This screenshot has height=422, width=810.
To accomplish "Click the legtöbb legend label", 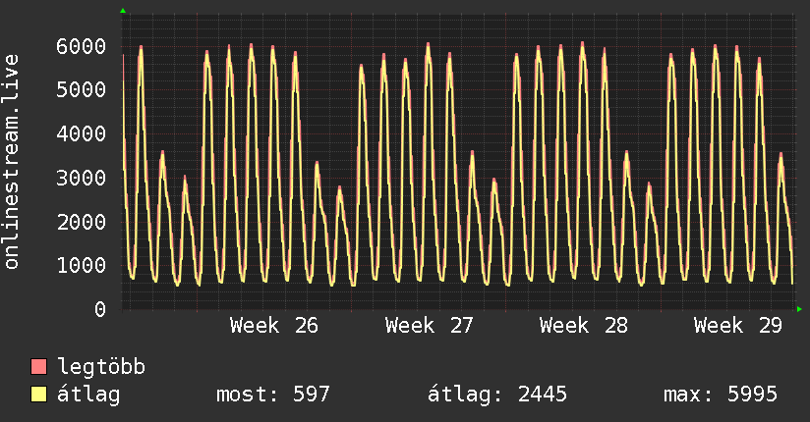I will (x=101, y=367).
